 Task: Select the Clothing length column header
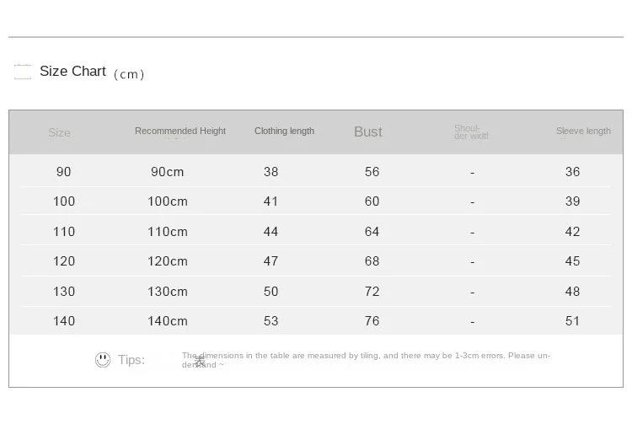(x=284, y=131)
